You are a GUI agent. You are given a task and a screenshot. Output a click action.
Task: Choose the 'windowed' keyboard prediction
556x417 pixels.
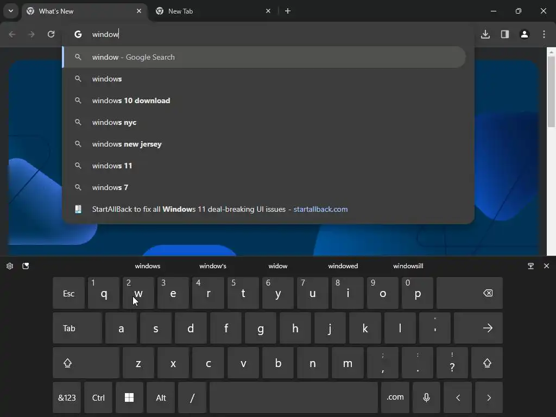tap(343, 266)
